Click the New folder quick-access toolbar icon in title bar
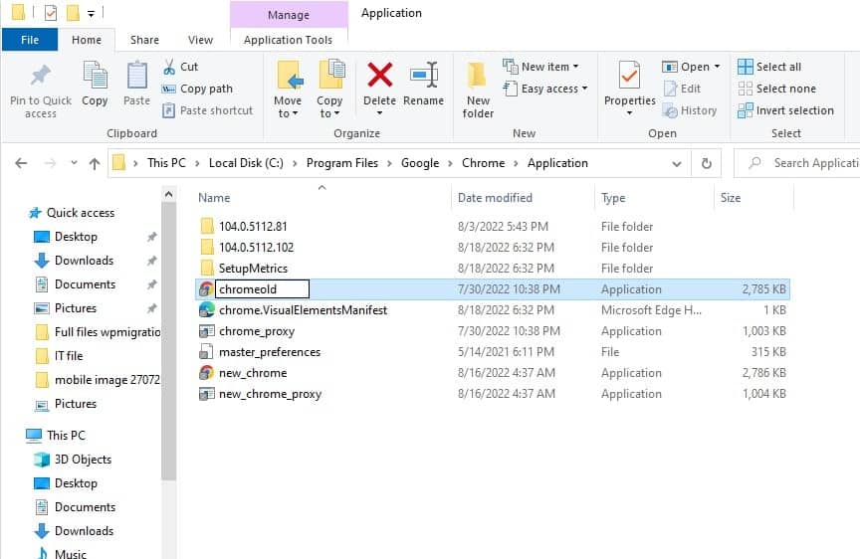The image size is (860, 559). (x=73, y=12)
